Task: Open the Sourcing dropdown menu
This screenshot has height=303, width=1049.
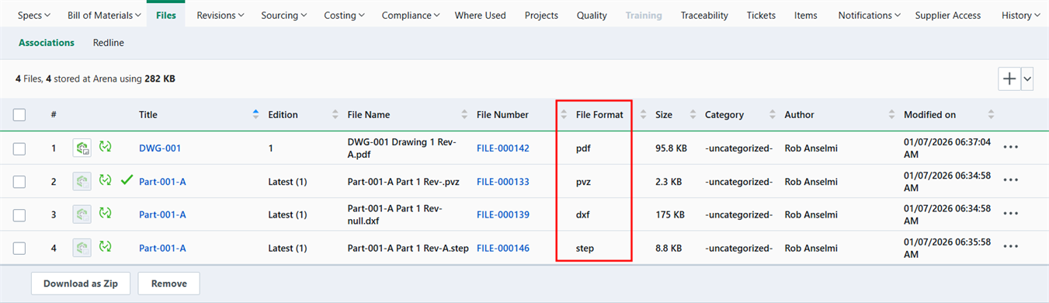Action: pos(283,15)
